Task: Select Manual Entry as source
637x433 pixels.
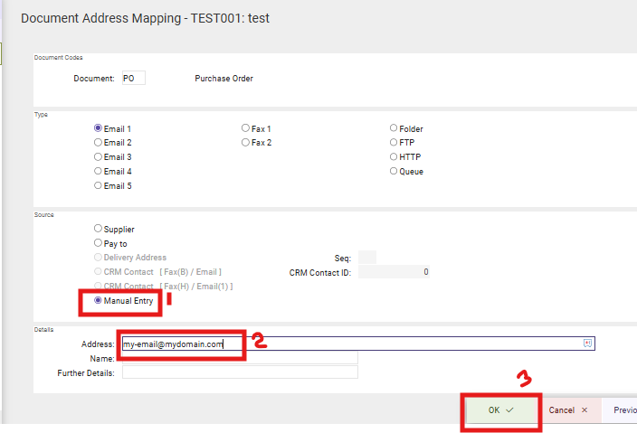Action: 99,300
